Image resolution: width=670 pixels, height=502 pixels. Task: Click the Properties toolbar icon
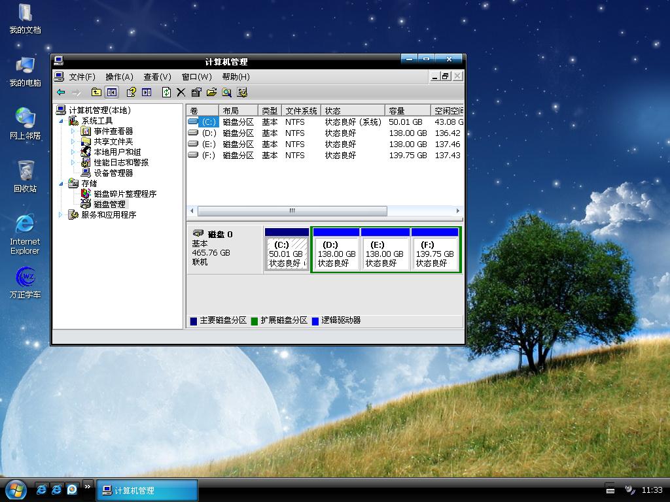(x=196, y=92)
